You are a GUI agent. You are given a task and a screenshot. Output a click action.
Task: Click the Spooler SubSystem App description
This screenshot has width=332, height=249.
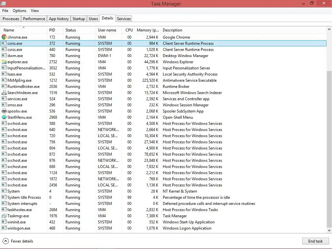point(183,111)
